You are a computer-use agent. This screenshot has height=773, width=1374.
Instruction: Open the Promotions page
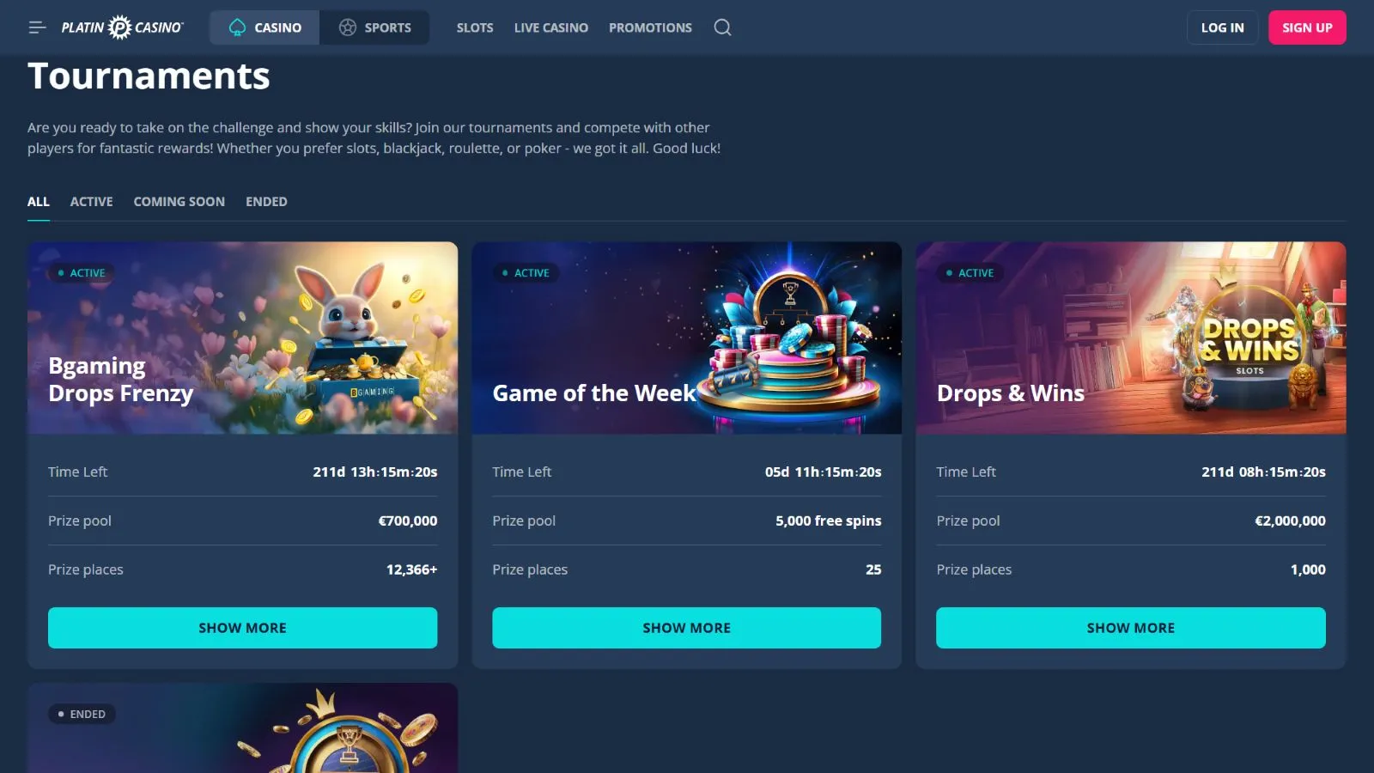coord(650,27)
